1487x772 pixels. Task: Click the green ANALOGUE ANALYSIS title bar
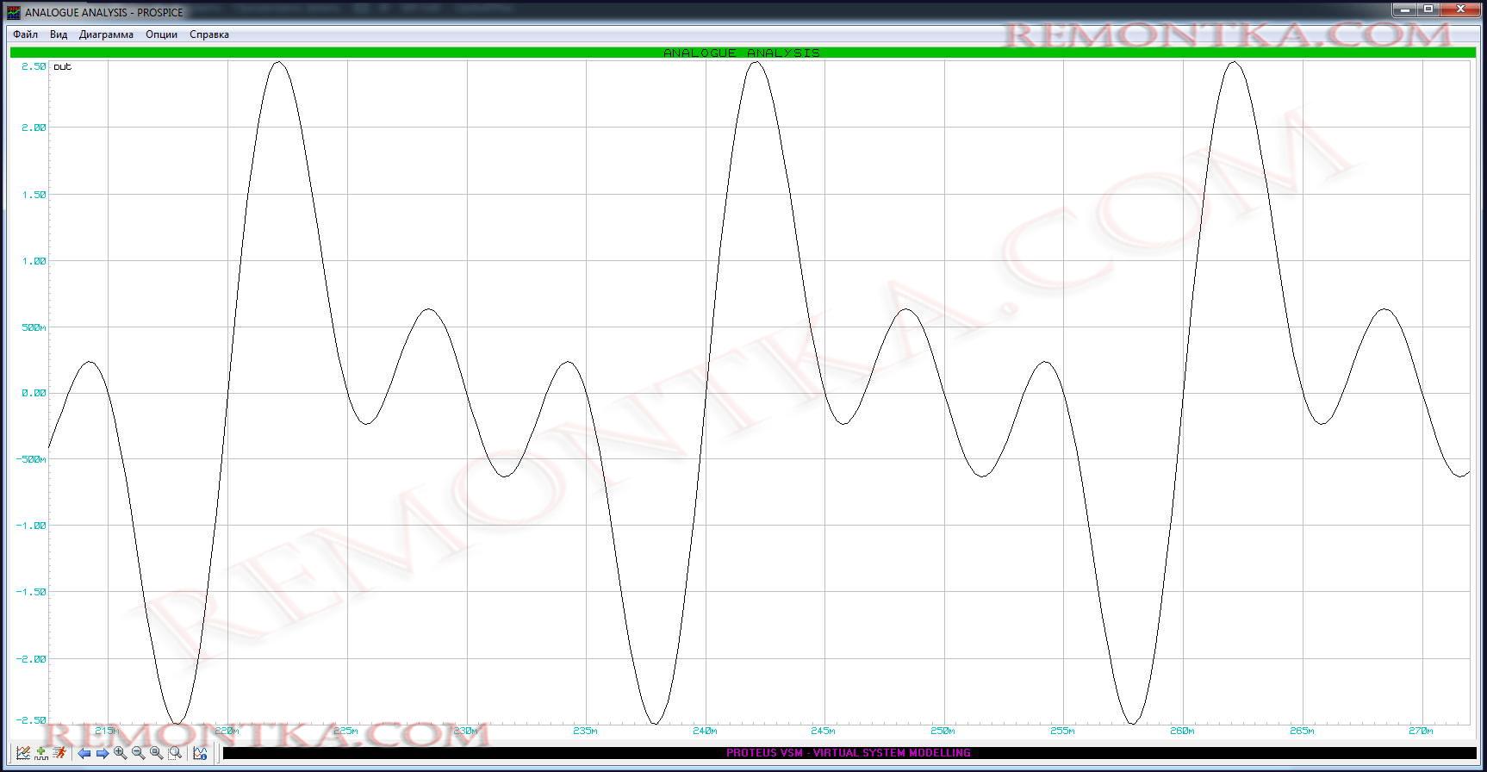tap(743, 53)
